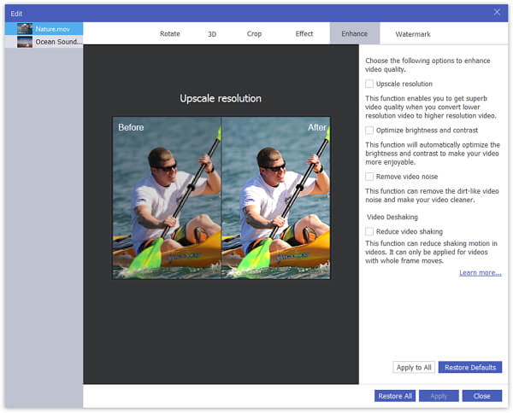Viewport: 513px width, 413px height.
Task: Click the Enhance tab
Action: click(x=355, y=34)
